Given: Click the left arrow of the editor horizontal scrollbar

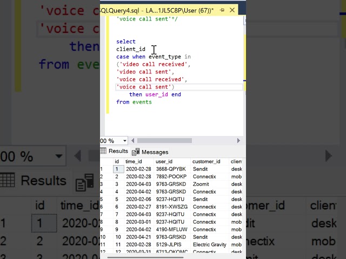Looking at the screenshot, I should click(132, 140).
